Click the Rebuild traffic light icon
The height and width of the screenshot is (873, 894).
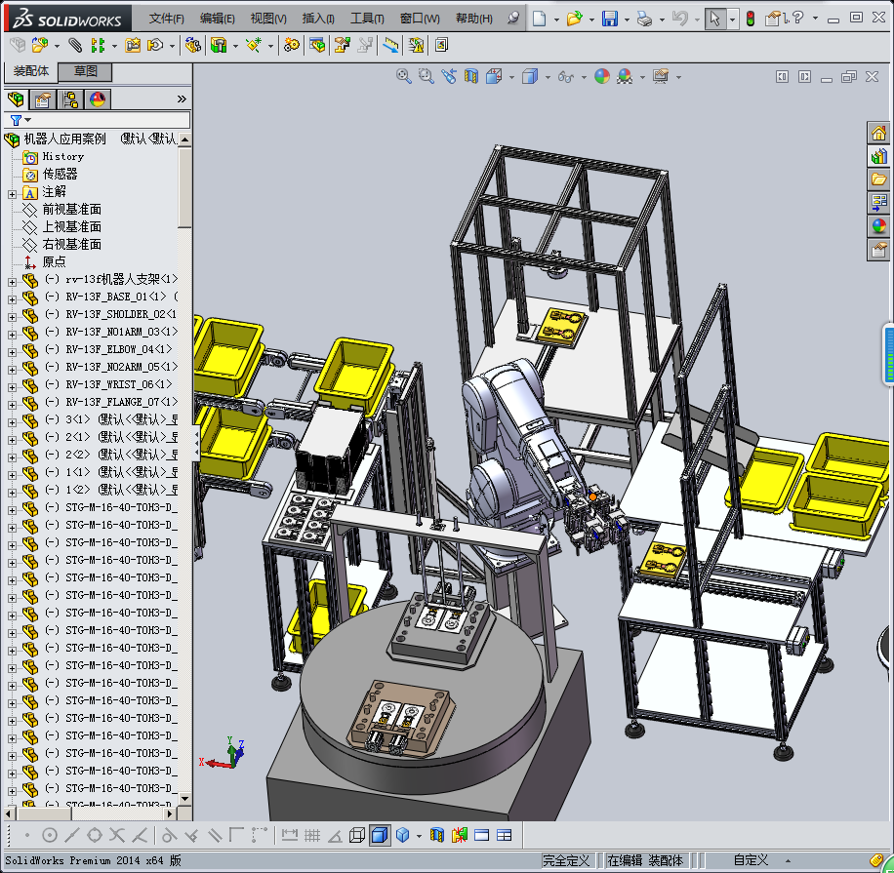[750, 19]
